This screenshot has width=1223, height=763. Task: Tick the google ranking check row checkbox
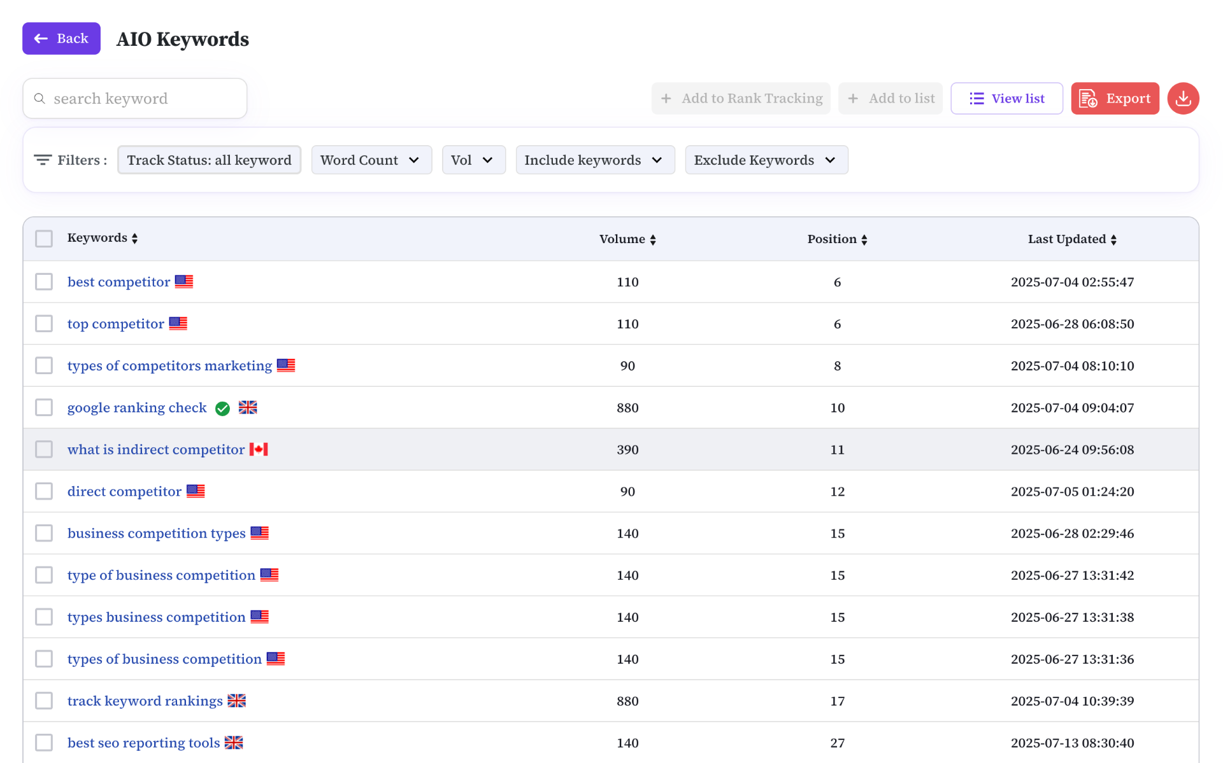click(44, 407)
